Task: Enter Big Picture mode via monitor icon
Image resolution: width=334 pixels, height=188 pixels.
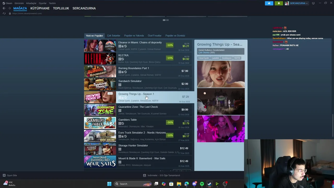Action: (313, 3)
